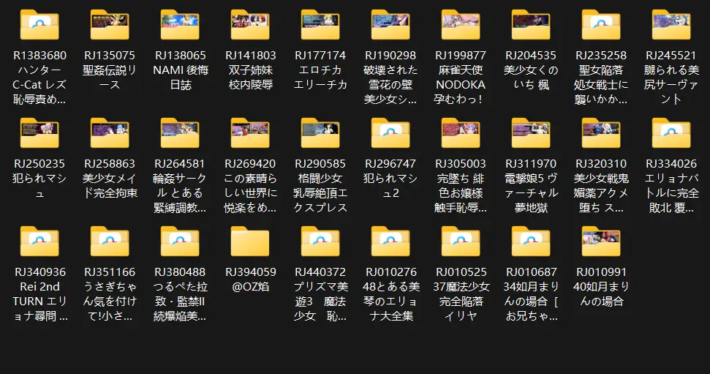Click the RJ258863 folder icon
Image resolution: width=710 pixels, height=374 pixels.
(110, 132)
